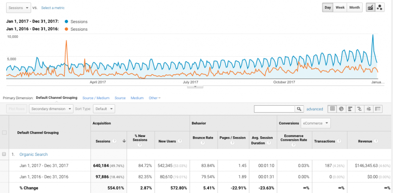
Task: Click the Organic Search link
Action: pyautogui.click(x=34, y=154)
